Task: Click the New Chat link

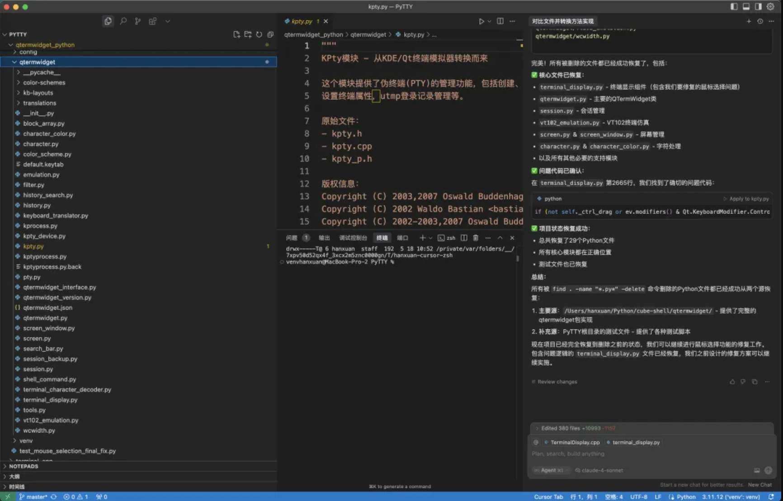Action: 760,485
